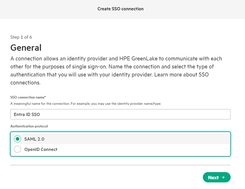Click the General heading

point(26,48)
